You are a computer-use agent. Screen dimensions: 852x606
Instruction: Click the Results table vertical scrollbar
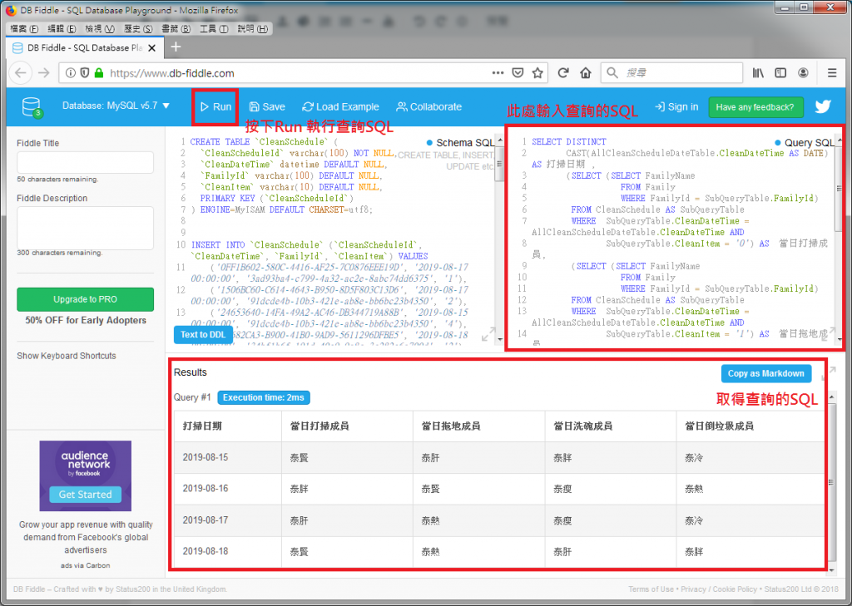tap(831, 482)
